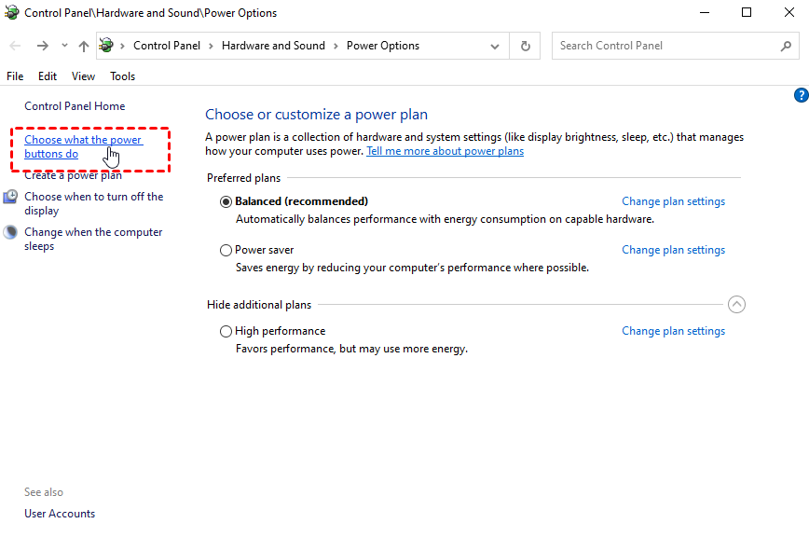The height and width of the screenshot is (537, 809).
Task: Open the recent locations dropdown arrow
Action: (64, 46)
